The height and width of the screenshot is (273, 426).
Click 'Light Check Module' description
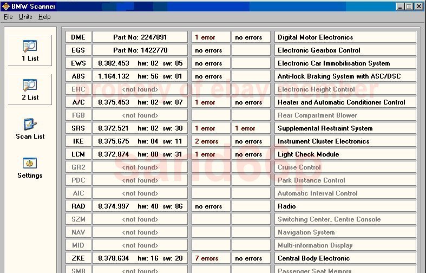tap(345, 154)
